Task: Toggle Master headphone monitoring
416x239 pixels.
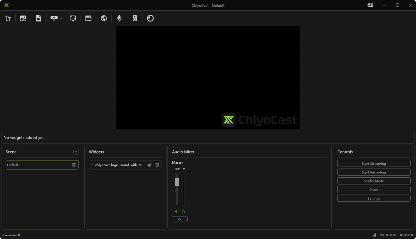Action: 183,212
